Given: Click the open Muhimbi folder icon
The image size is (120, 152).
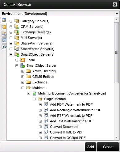Looking at the screenshot, I should click(x=28, y=88).
